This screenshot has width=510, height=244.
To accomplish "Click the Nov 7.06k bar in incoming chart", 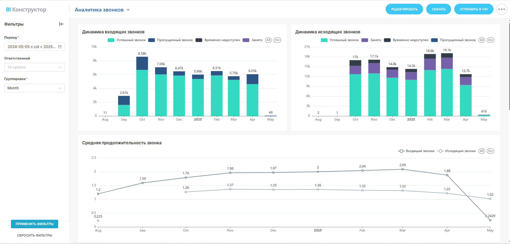I will (x=161, y=91).
